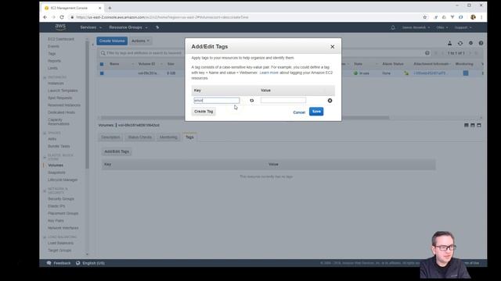The height and width of the screenshot is (281, 501).
Task: Open the attached instance link in the volume row
Action: click(x=430, y=73)
